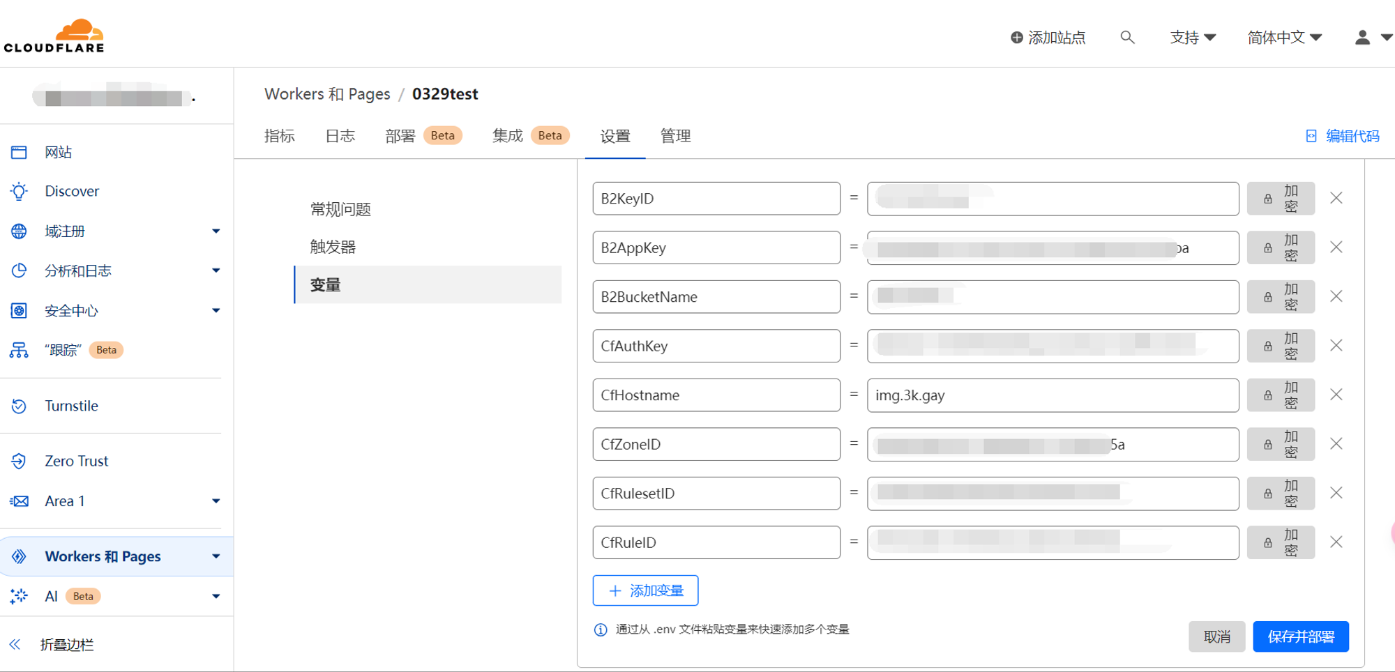Open the Workers 和 Pages breadcrumb link
Image resolution: width=1395 pixels, height=672 pixels.
coord(327,94)
